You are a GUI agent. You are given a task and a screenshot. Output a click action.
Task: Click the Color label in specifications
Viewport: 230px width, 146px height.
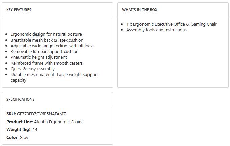click(12, 137)
